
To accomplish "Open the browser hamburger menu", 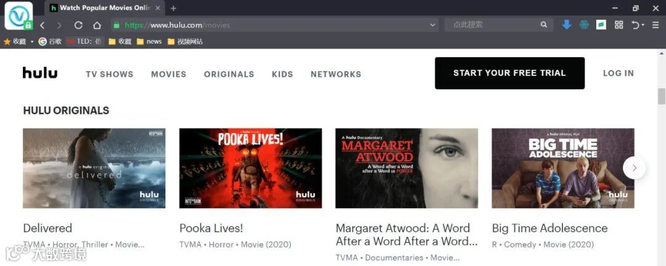I will [x=656, y=25].
